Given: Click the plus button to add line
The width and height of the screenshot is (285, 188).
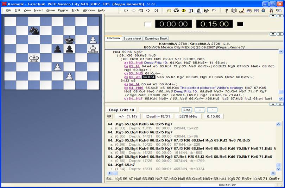Looking at the screenshot, I should click(x=200, y=110).
